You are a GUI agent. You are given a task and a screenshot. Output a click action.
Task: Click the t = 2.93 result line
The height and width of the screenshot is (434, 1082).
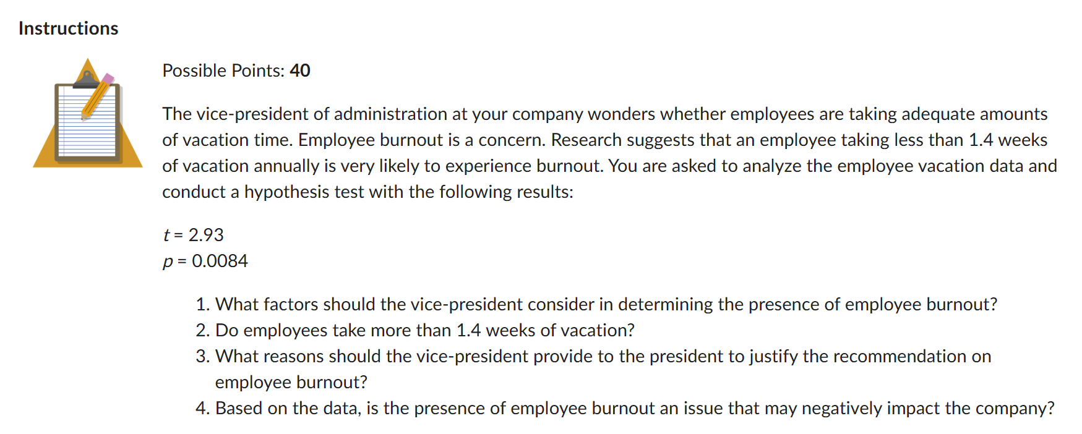pos(193,235)
